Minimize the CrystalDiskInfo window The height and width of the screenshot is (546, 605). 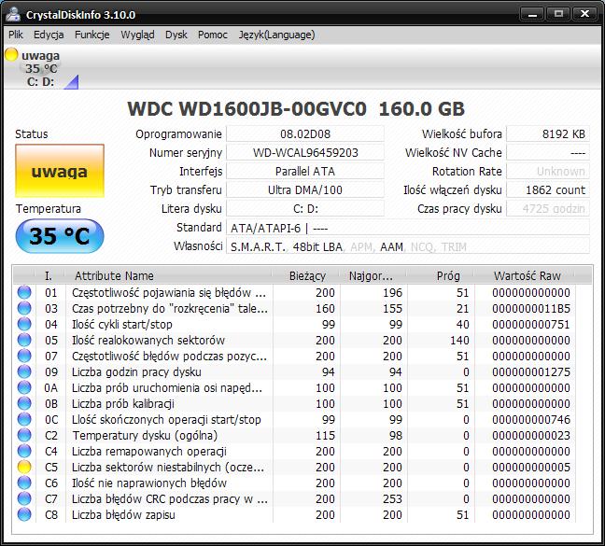point(532,14)
